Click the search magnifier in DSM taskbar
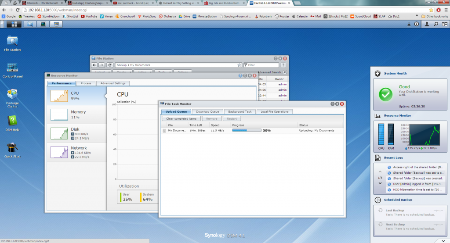The image size is (450, 243). coord(437,24)
